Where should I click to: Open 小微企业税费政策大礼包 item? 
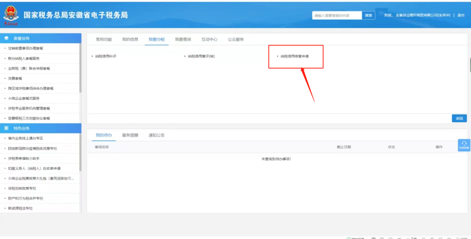(x=40, y=178)
